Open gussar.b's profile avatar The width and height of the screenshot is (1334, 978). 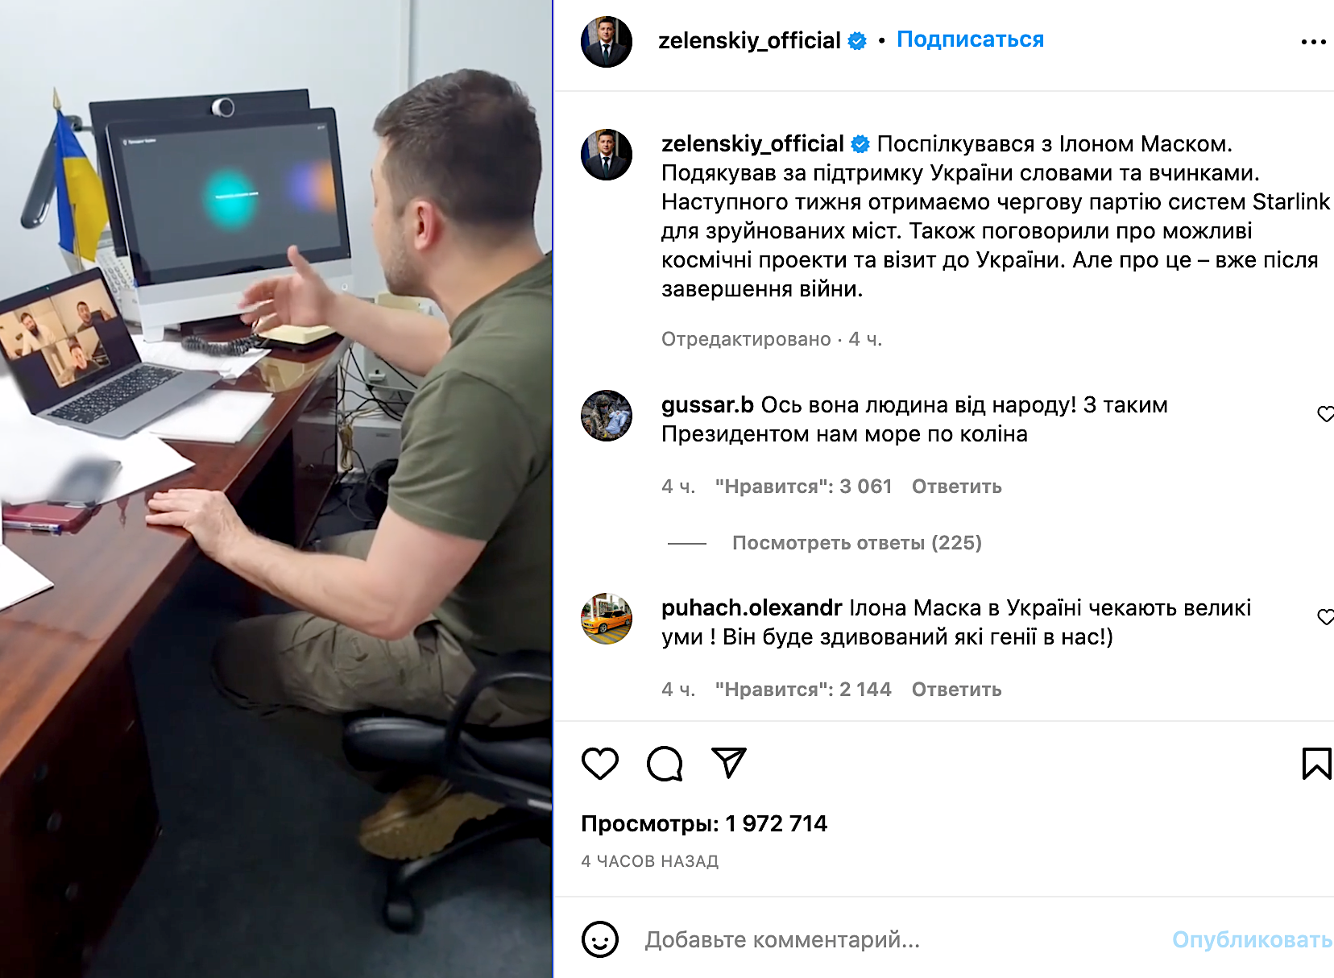point(607,416)
